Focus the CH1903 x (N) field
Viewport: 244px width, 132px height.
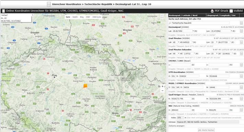(219, 65)
